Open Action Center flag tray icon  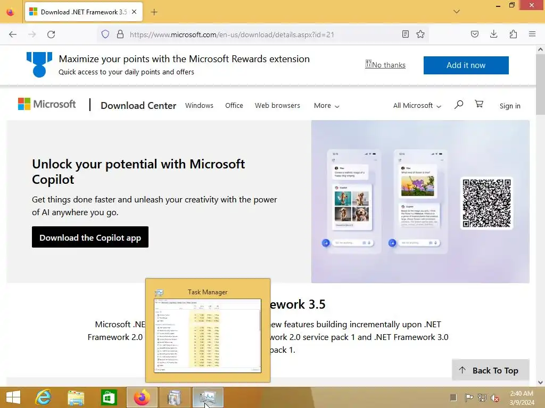click(469, 397)
